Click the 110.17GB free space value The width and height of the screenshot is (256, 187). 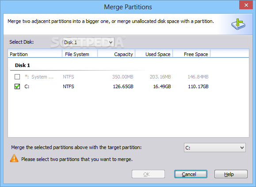[198, 86]
